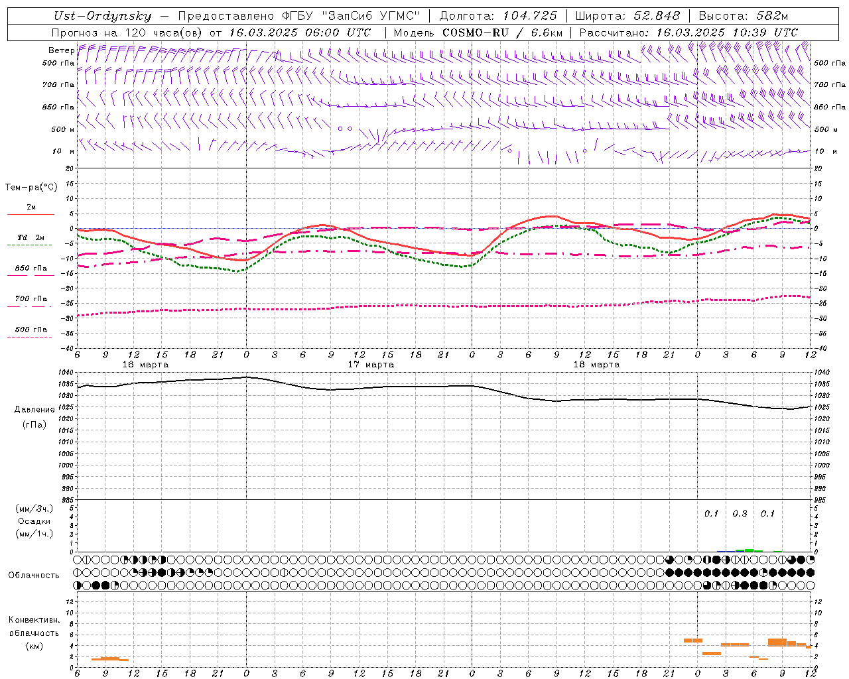Click the green precipitation bar

click(x=749, y=550)
